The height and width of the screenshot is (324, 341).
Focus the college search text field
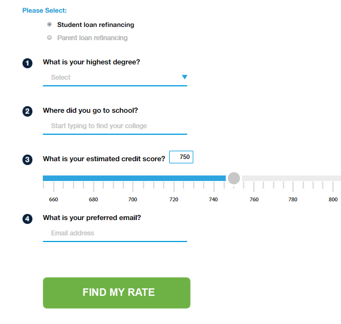click(x=115, y=126)
